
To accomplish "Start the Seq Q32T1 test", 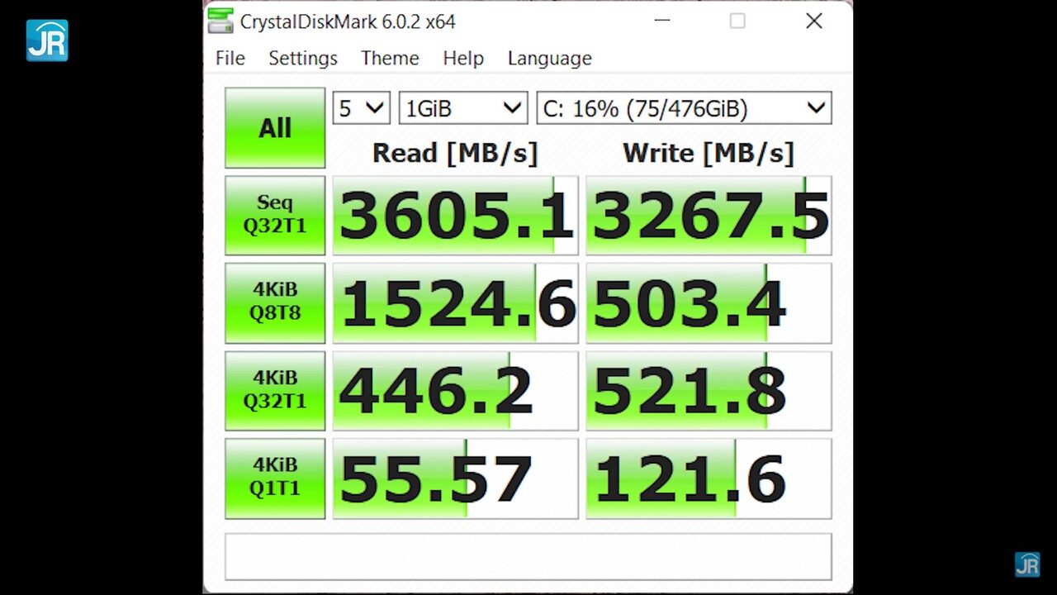I will [x=275, y=215].
